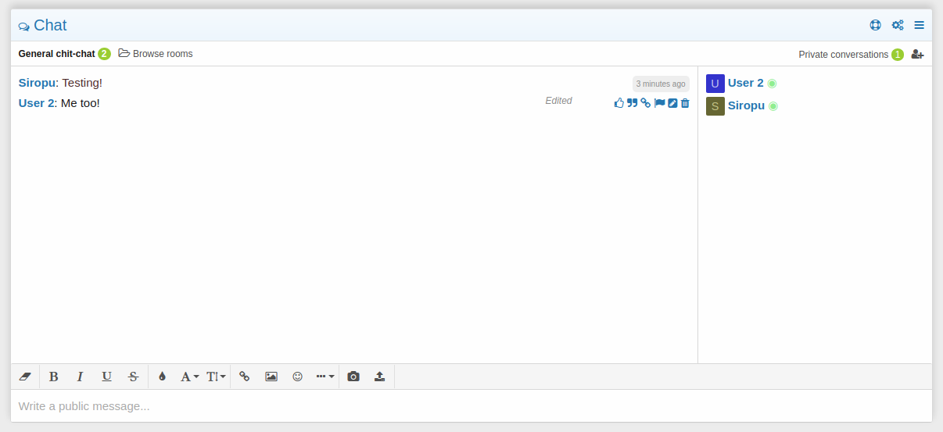Open the smilies emoji picker

point(297,377)
